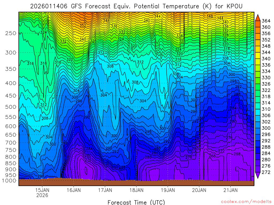The width and height of the screenshot is (274, 205).
Task: Select the 15JAN date label on the time axis
Action: pos(42,190)
